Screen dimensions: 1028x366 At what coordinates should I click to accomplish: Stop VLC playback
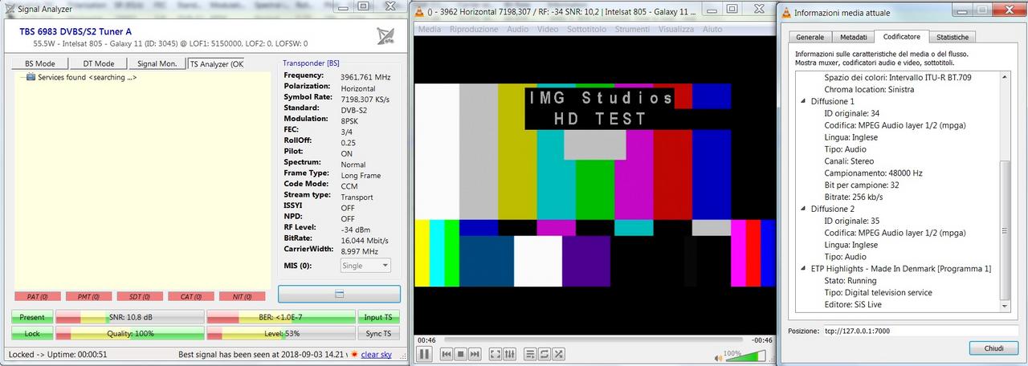pyautogui.click(x=461, y=354)
